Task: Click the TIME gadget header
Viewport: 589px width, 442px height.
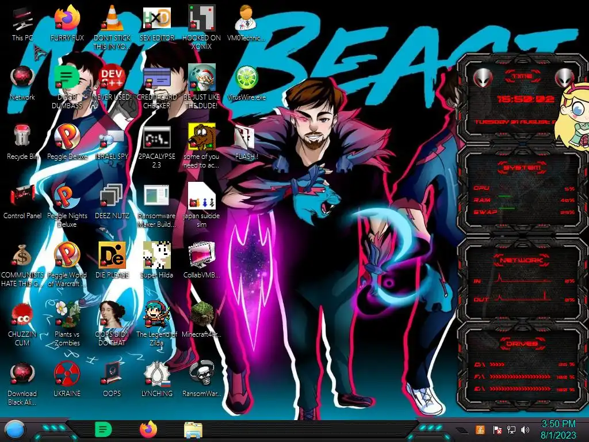Action: [522, 76]
